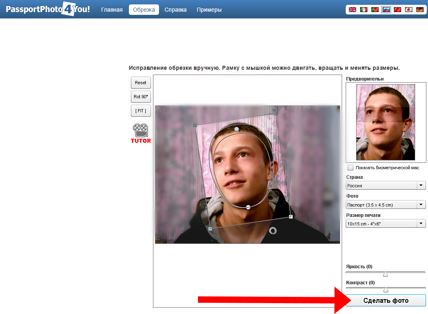Click the PassportPhoto4You logo
This screenshot has width=428, height=314.
[x=48, y=9]
